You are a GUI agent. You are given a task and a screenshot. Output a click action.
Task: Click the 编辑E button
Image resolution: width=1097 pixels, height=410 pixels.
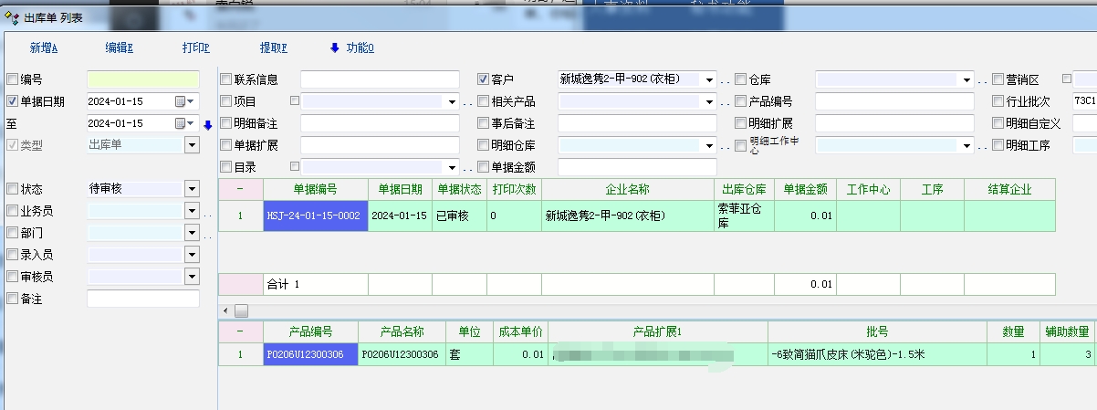120,48
